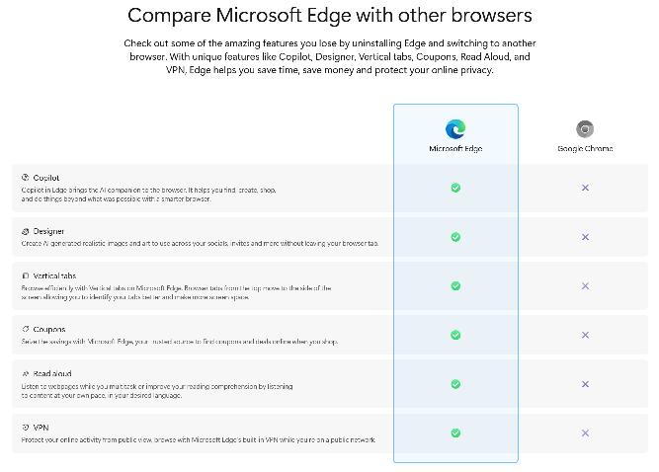The height and width of the screenshot is (472, 659).
Task: Click the Vertical tabs feature title
Action: 54,276
